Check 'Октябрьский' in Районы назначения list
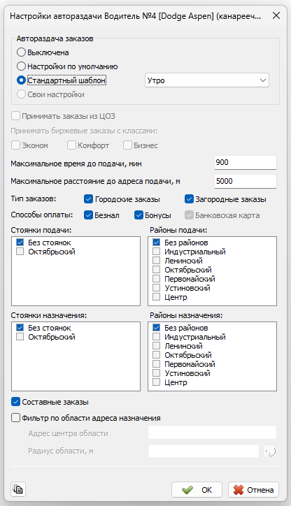 pos(156,354)
